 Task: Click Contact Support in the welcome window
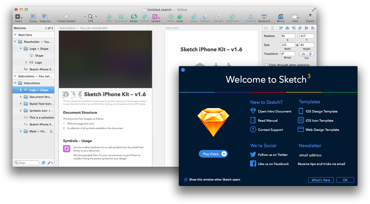pyautogui.click(x=267, y=130)
